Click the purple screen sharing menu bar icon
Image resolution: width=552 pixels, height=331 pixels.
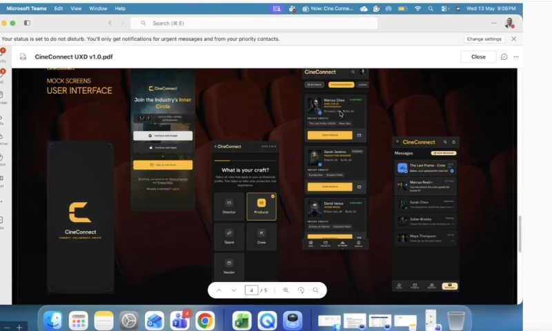coord(277,8)
